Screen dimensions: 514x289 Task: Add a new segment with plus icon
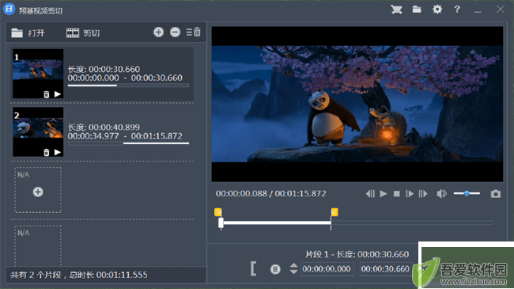coord(158,32)
